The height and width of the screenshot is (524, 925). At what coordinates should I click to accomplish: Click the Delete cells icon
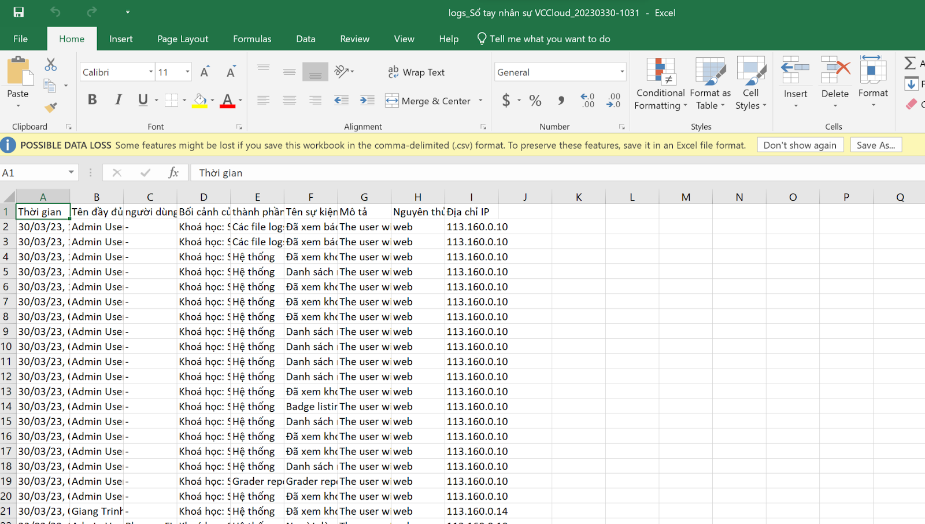click(x=835, y=71)
